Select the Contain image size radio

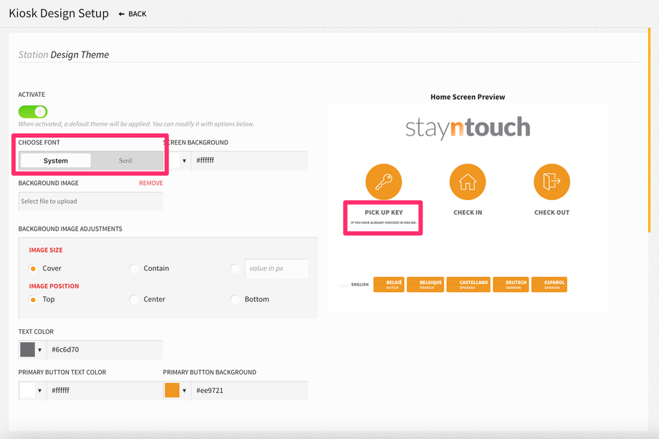(x=134, y=268)
